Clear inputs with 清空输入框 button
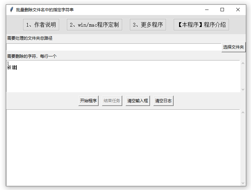The width and height of the screenshot is (251, 190). [138, 101]
